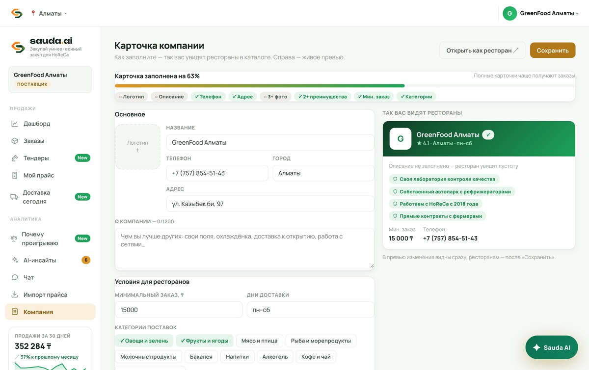Viewport: 589px width, 370px height.
Task: Click the Продажи за 30 дней widget
Action: tap(50, 348)
